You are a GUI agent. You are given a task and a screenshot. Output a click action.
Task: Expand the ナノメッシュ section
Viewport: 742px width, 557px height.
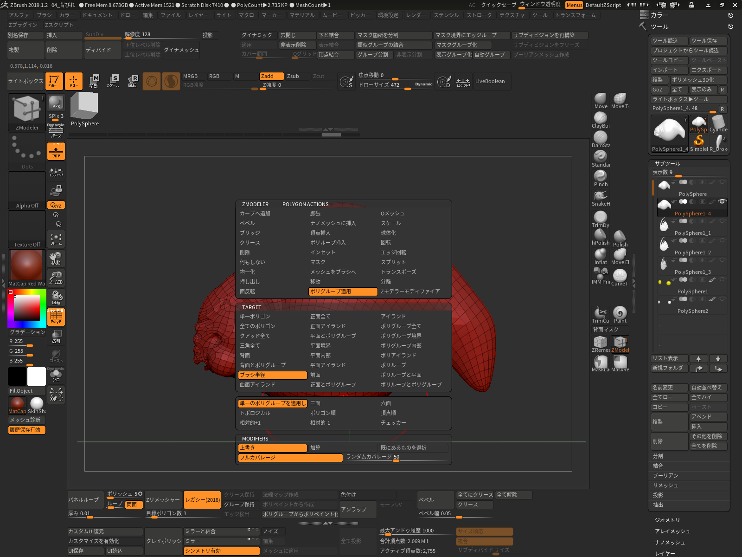point(670,542)
